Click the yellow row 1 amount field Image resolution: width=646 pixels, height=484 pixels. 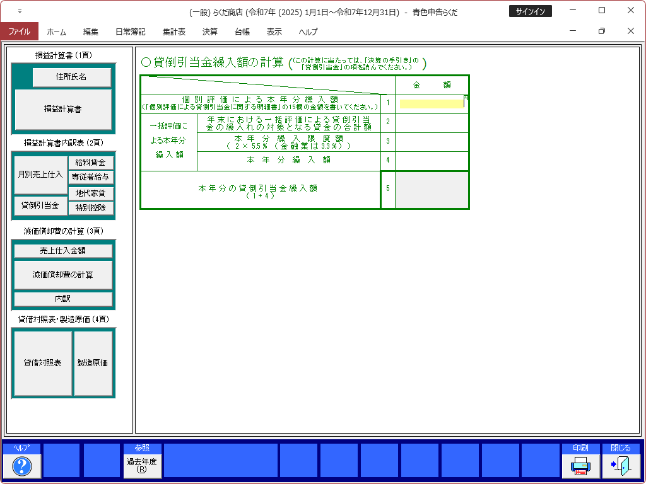tap(432, 104)
